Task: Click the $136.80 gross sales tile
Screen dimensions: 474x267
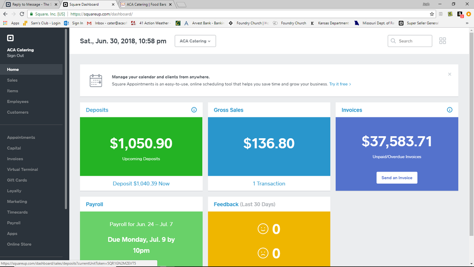Action: [x=269, y=146]
